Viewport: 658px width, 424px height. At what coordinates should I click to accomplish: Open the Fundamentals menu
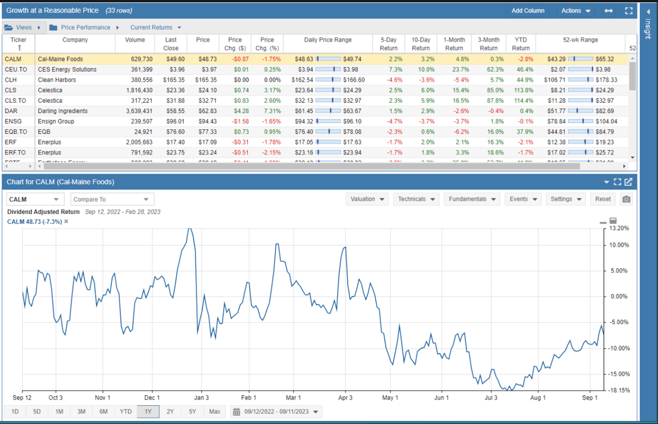coord(472,199)
